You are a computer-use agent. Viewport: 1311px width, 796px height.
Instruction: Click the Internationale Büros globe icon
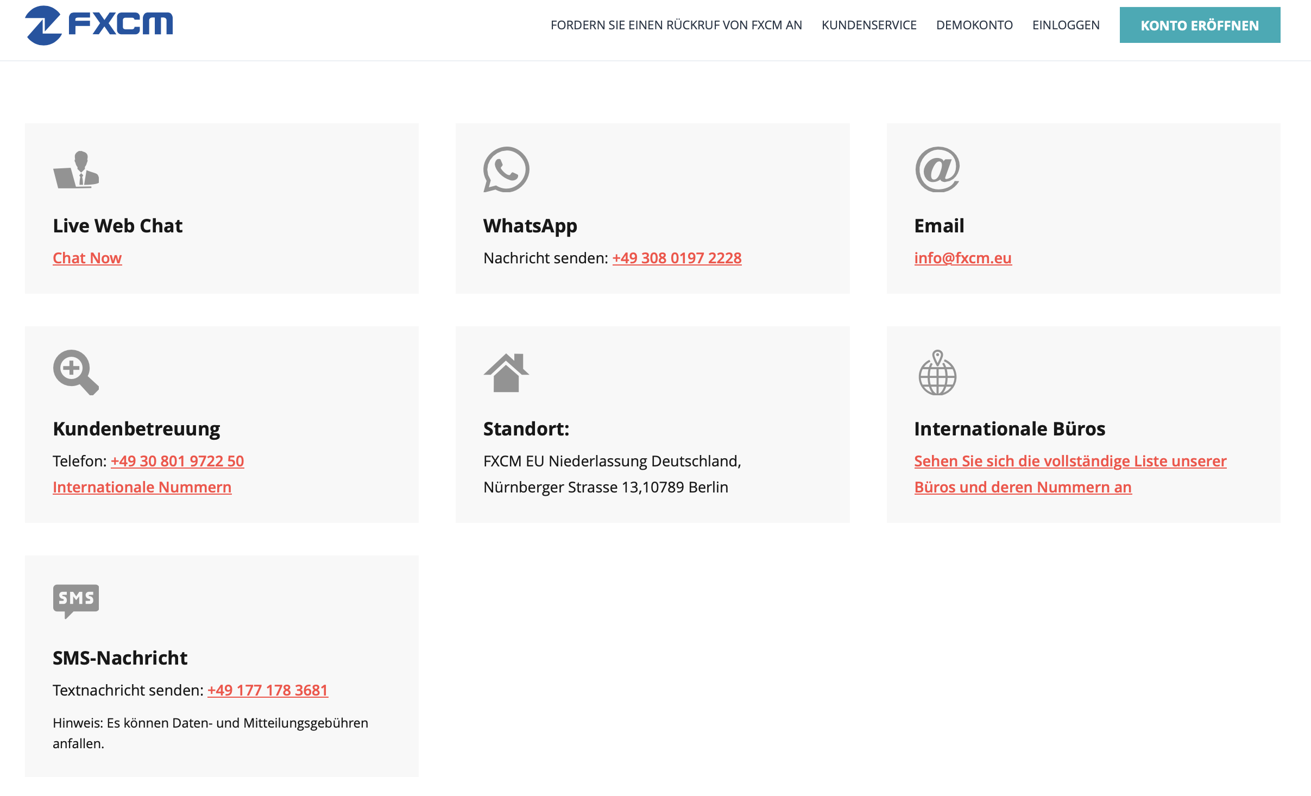(x=937, y=372)
